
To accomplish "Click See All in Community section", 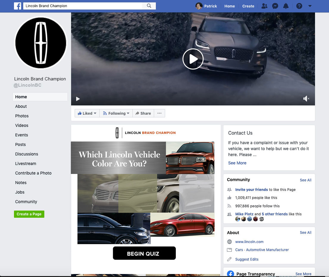I will click(x=305, y=180).
